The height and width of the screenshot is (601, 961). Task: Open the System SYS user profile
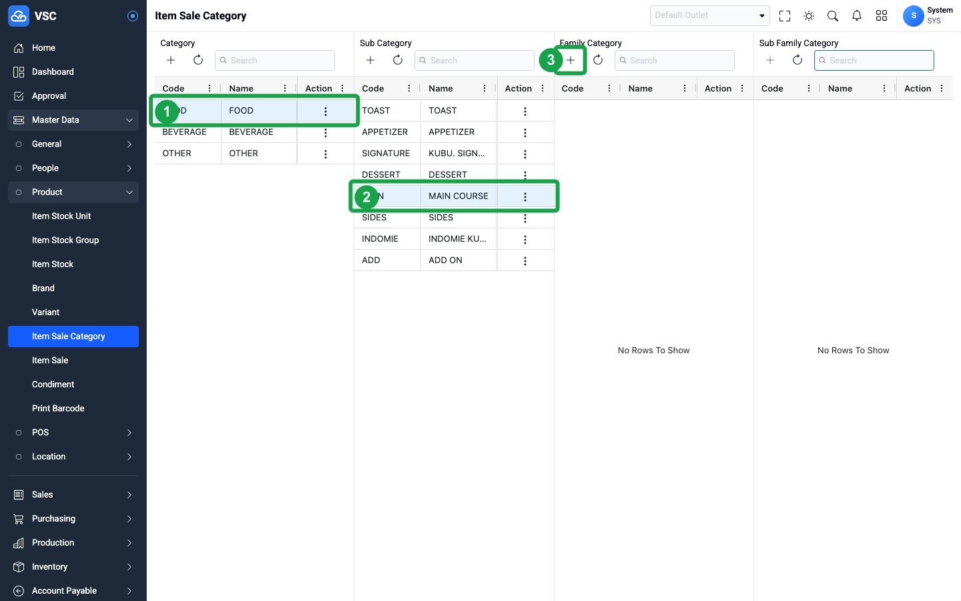tap(928, 15)
